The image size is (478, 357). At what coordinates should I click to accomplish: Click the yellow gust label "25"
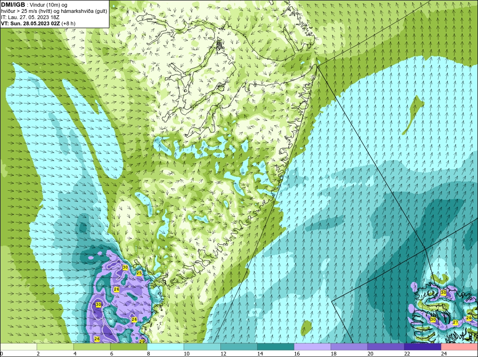139,273
